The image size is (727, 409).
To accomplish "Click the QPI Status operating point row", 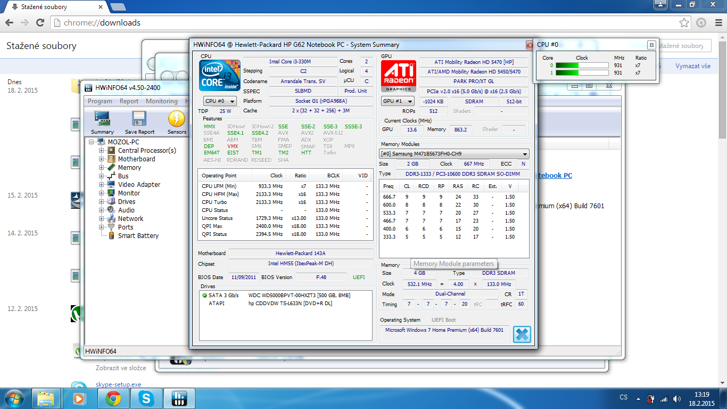I will [285, 234].
